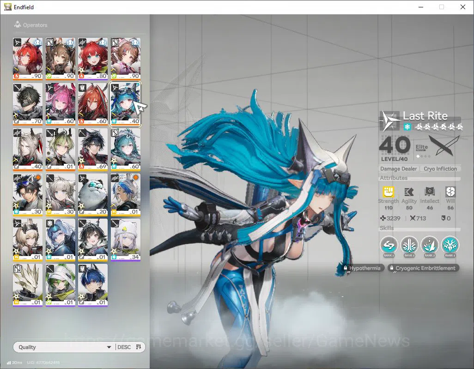Open the second skill with sword emblem

(409, 245)
